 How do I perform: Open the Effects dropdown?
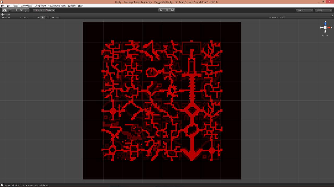[x=55, y=17]
